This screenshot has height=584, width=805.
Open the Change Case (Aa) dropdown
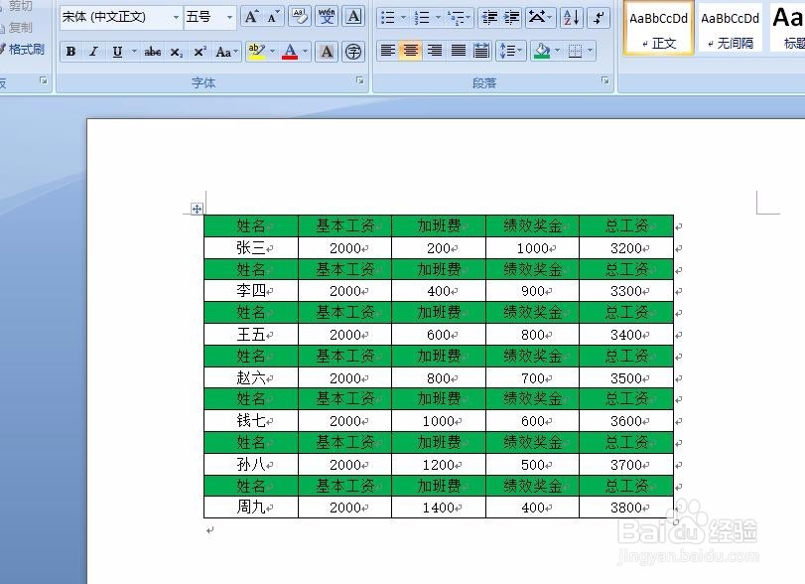226,52
